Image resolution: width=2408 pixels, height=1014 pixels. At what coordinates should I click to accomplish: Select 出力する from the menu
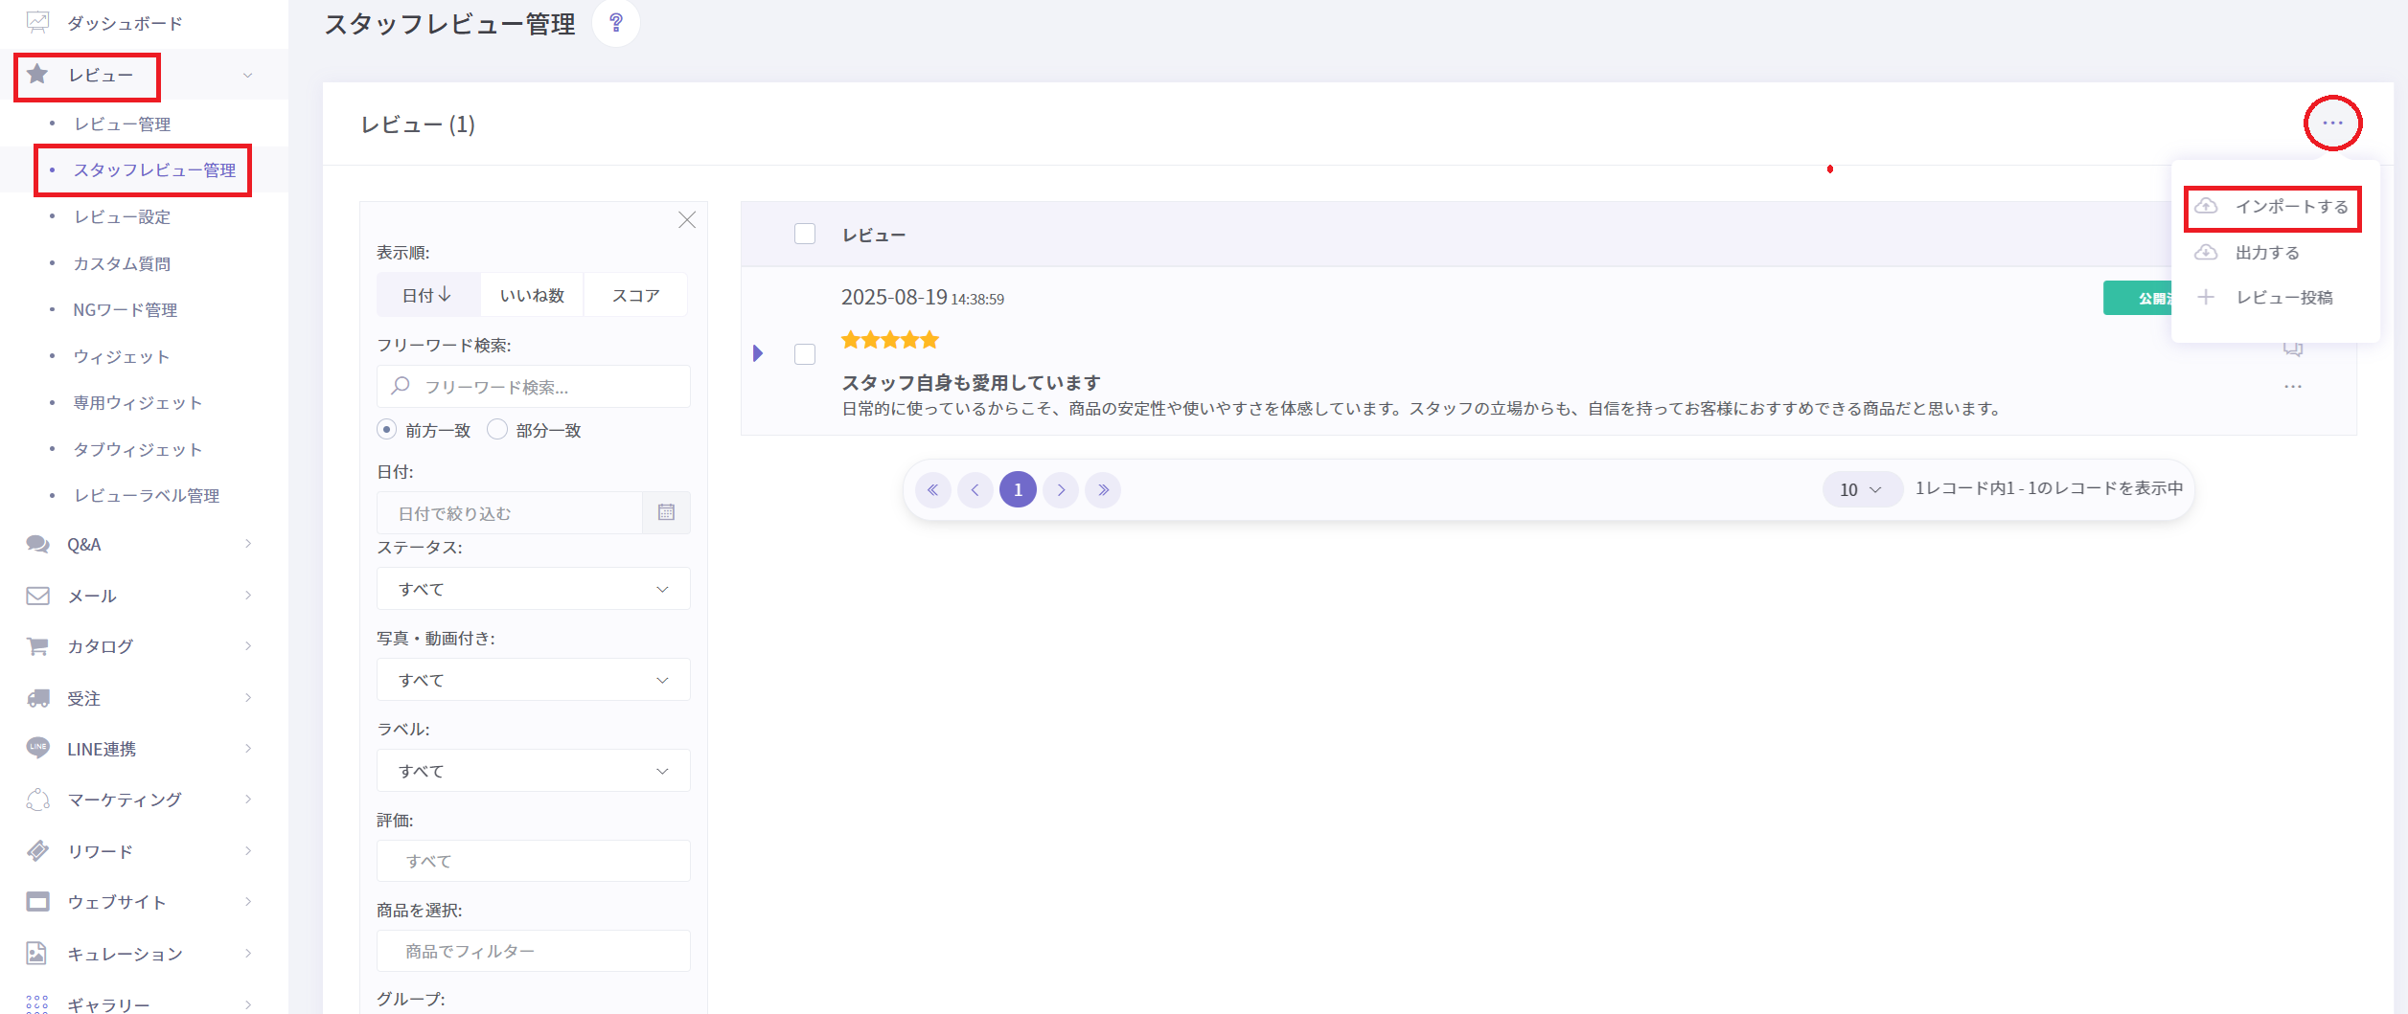pyautogui.click(x=2266, y=253)
